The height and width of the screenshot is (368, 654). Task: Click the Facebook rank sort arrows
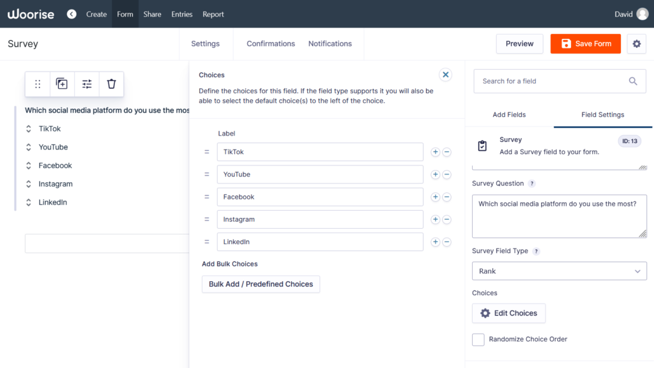(x=29, y=165)
